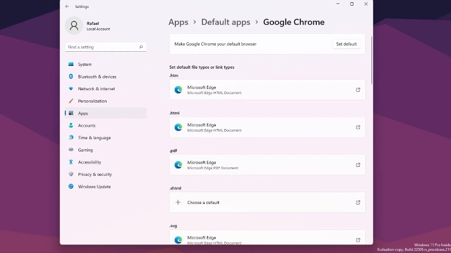The image size is (451, 253).
Task: Click the plus icon under .shtml
Action: click(x=178, y=202)
